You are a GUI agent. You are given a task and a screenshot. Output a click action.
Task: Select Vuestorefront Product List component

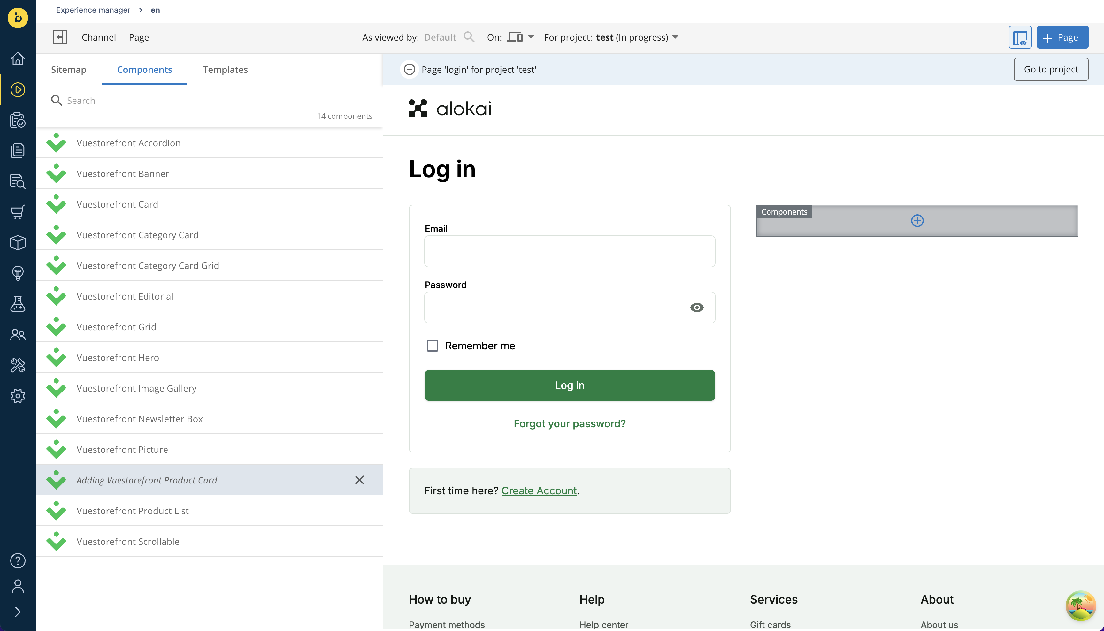pos(209,511)
